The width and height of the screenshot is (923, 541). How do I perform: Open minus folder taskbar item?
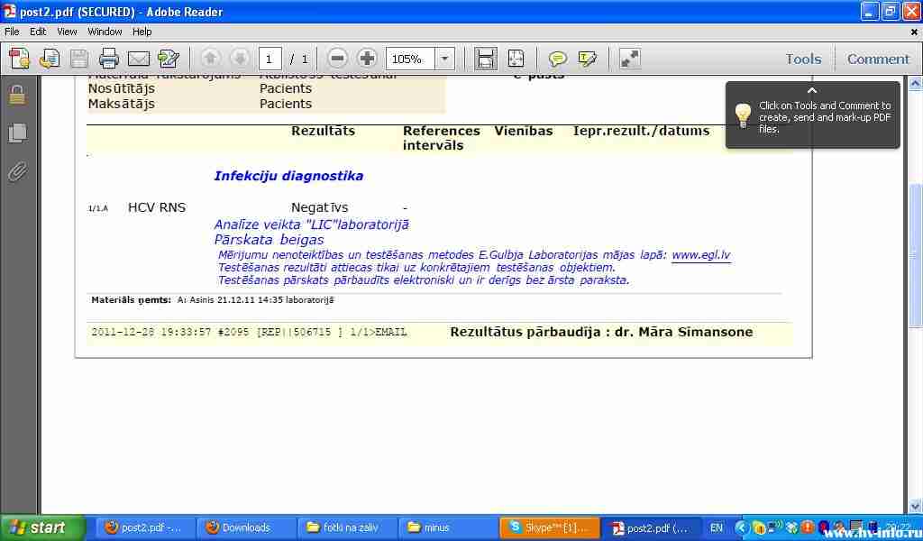click(447, 527)
